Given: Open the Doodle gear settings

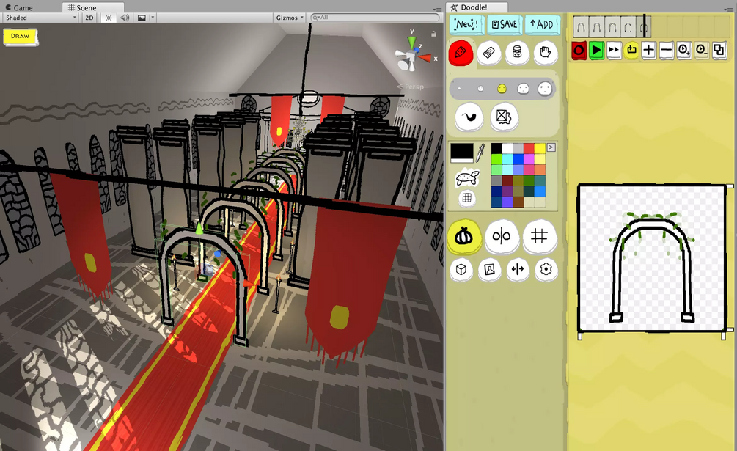Looking at the screenshot, I should [546, 270].
